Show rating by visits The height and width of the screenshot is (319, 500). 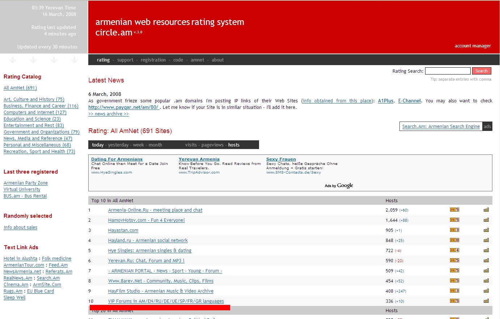click(191, 145)
